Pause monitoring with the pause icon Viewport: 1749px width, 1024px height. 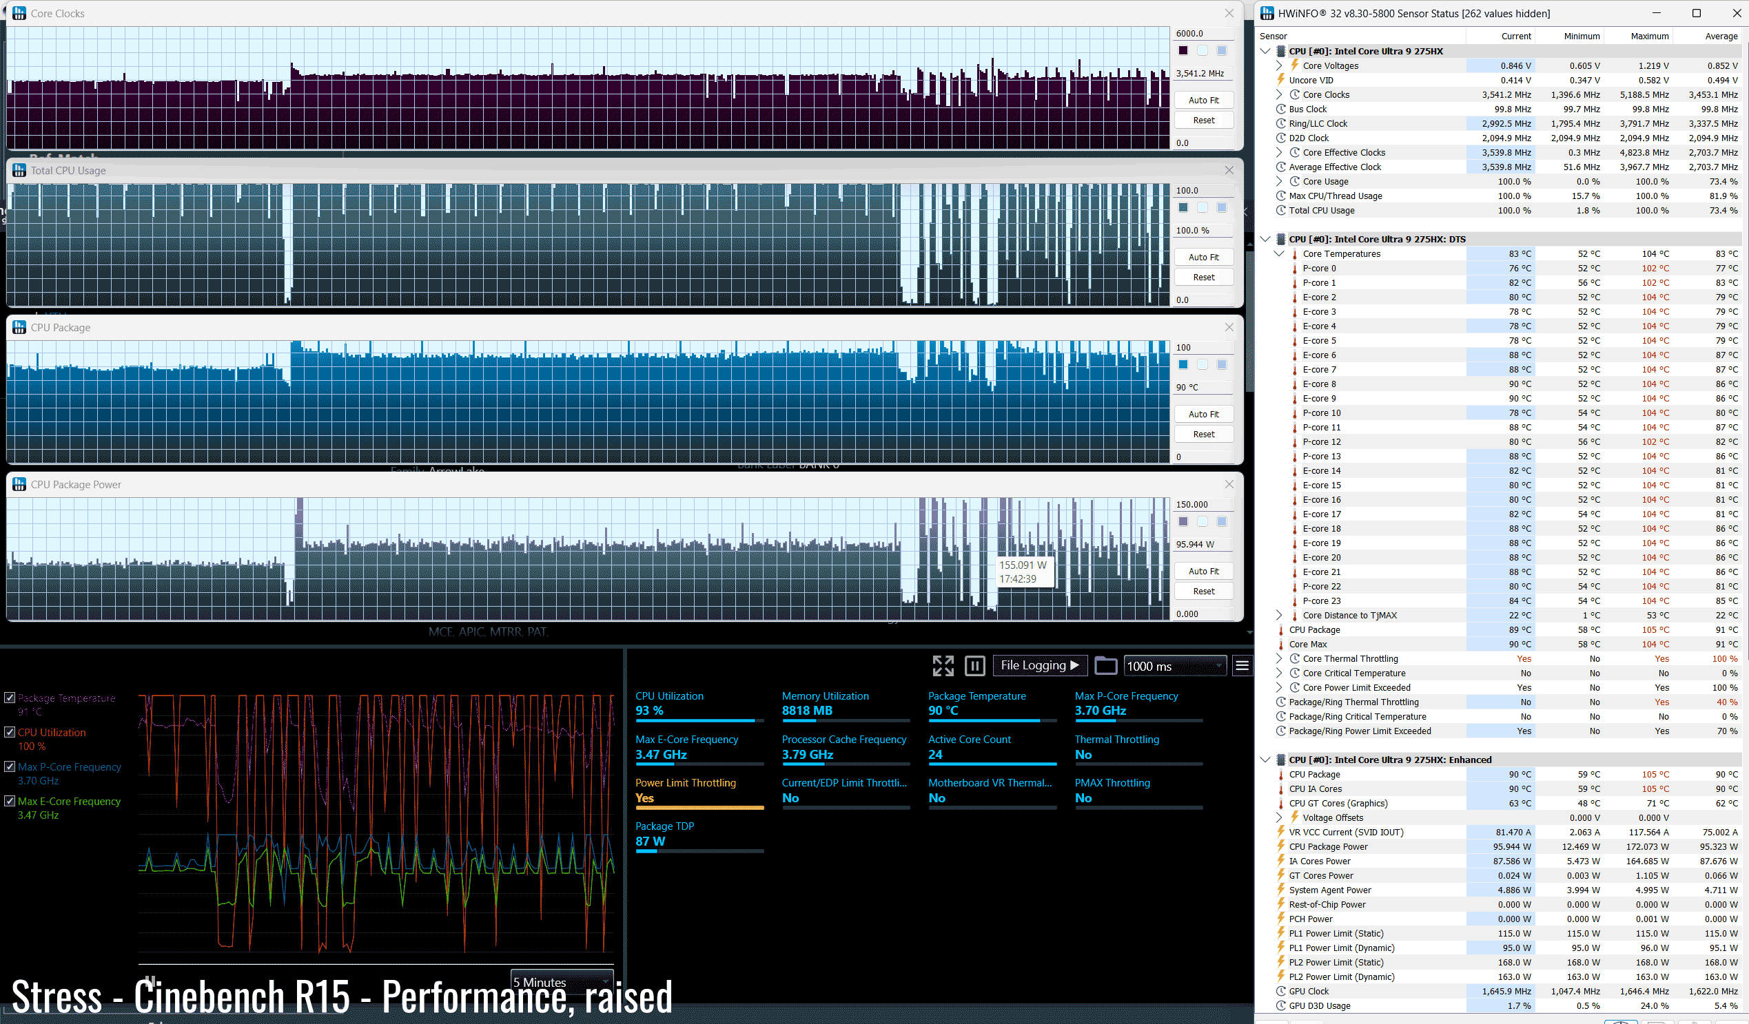pos(974,666)
